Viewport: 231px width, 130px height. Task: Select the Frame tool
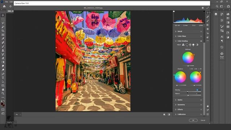pyautogui.click(x=3, y=35)
